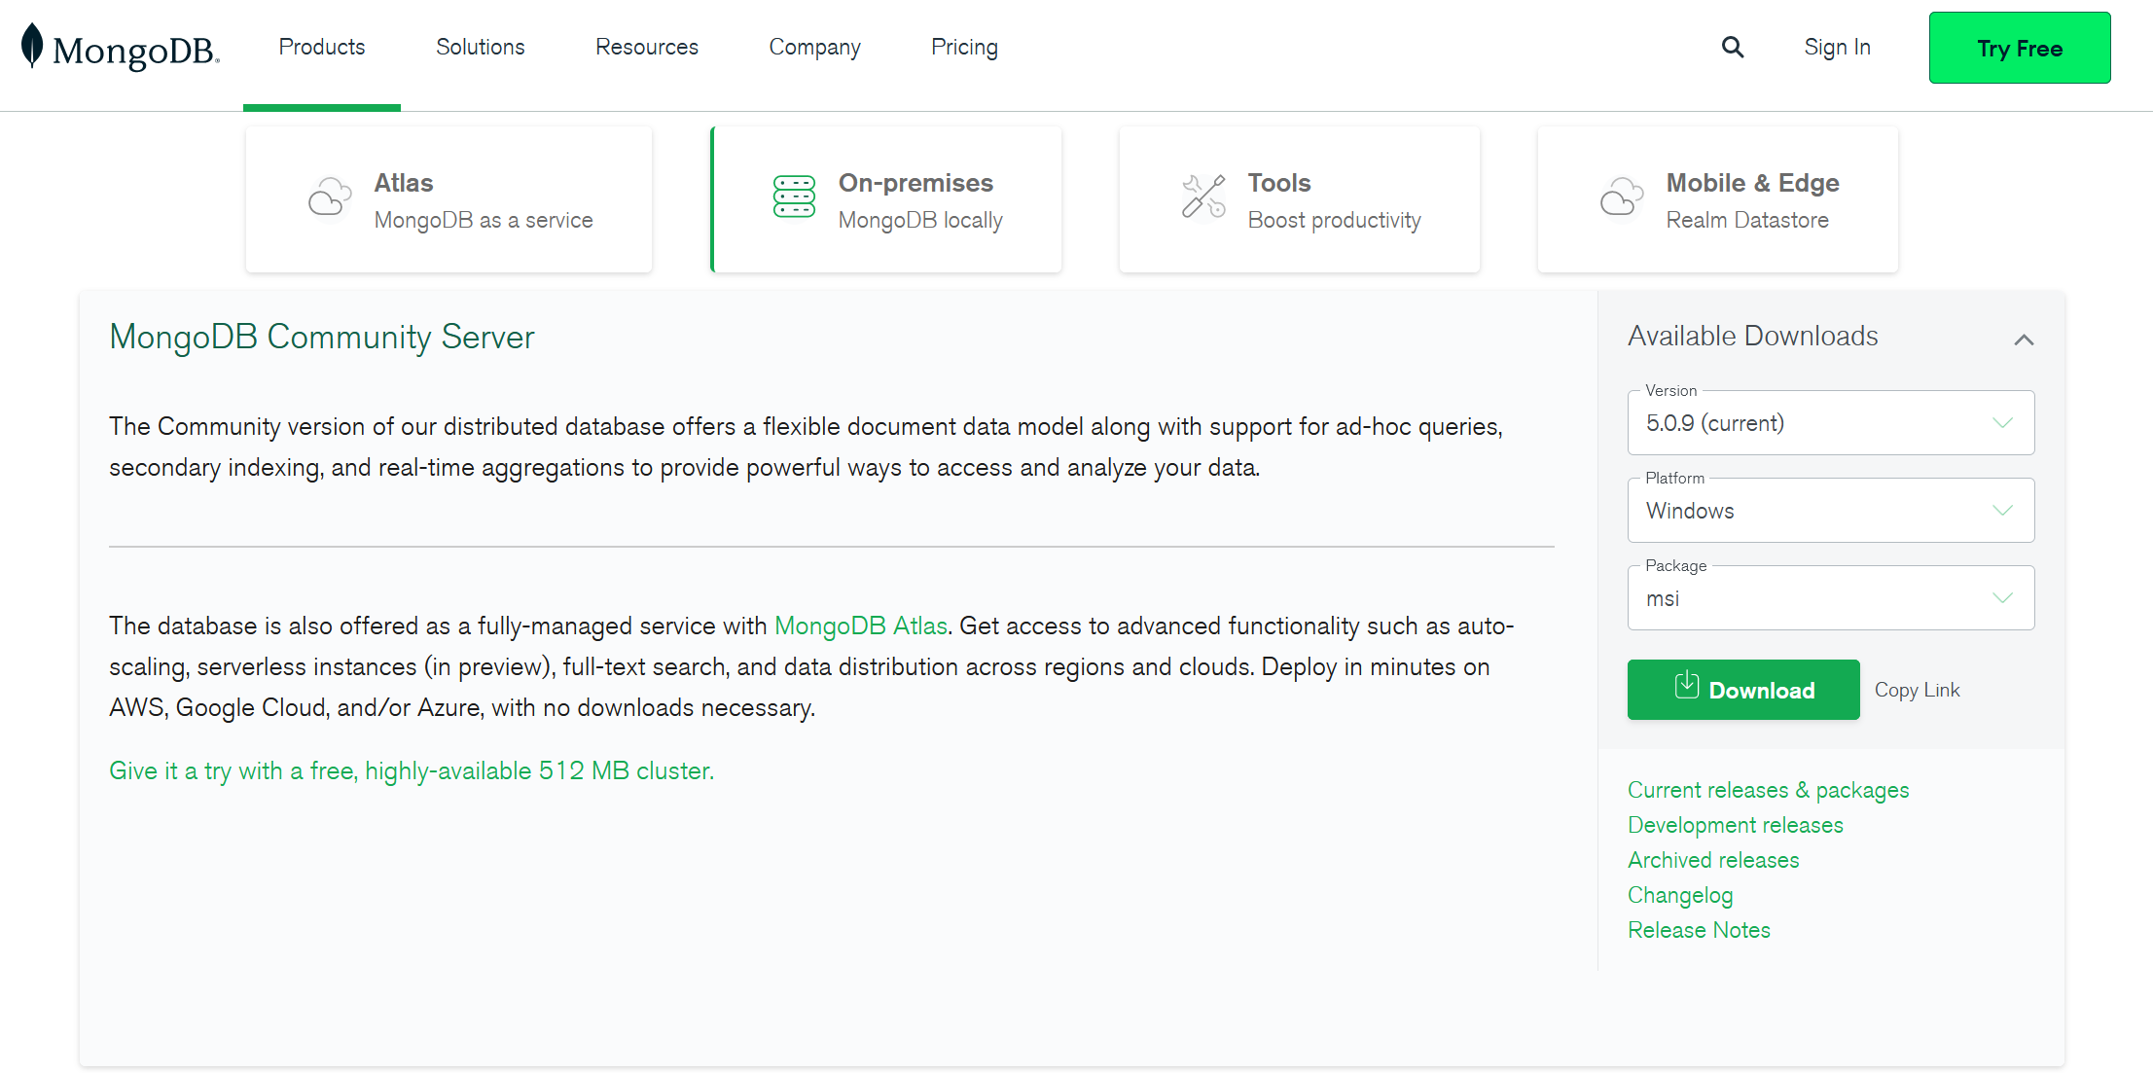The height and width of the screenshot is (1073, 2153).
Task: Select the Pricing menu item
Action: click(964, 47)
